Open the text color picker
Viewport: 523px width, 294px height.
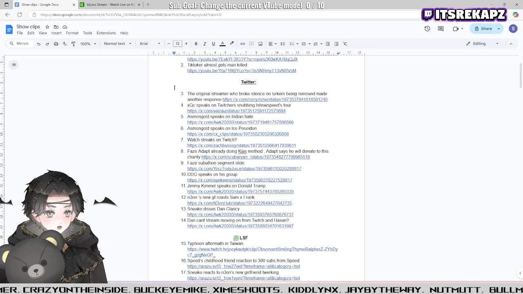pyautogui.click(x=223, y=44)
